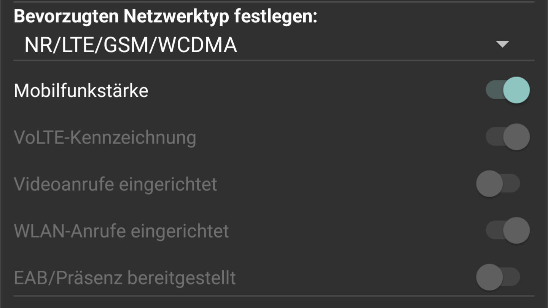
Task: Click the grey thumb of the Videoanrufe switch
Action: tap(489, 184)
